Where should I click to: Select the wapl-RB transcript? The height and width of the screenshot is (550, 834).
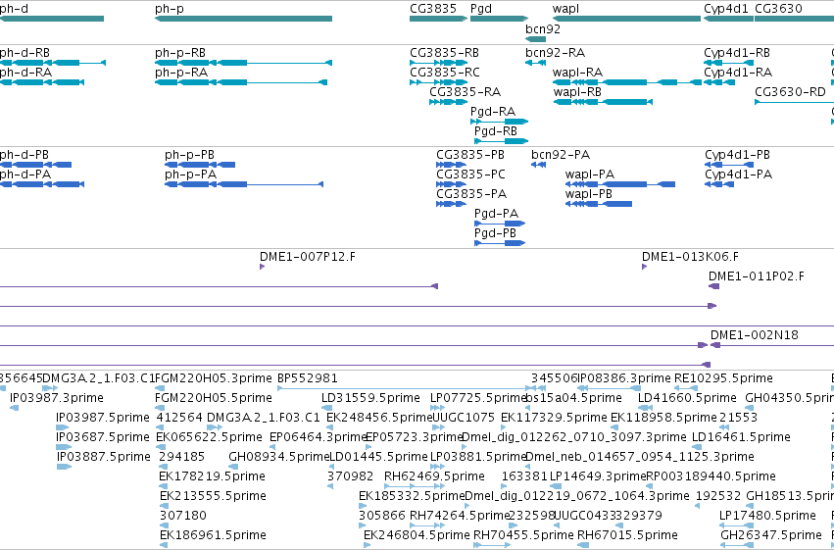tap(603, 102)
